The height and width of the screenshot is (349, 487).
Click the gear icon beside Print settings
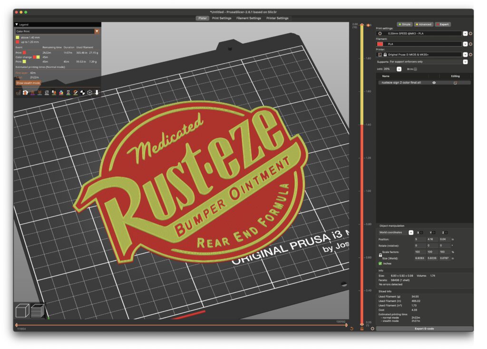470,34
